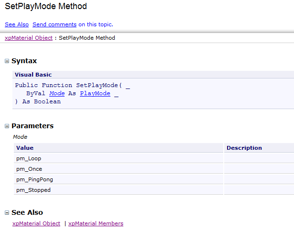Collapse the Parameters section using its minus icon

(7, 126)
